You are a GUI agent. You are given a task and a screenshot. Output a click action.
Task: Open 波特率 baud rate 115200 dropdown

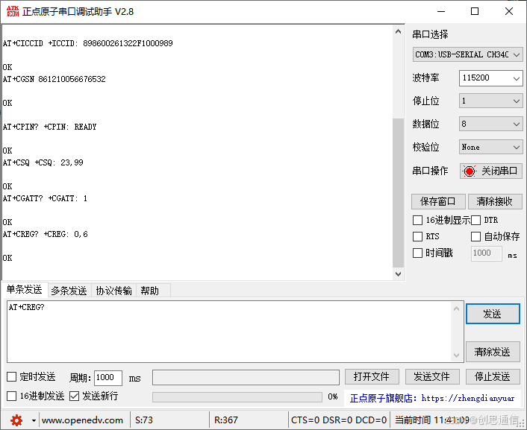[x=490, y=78]
